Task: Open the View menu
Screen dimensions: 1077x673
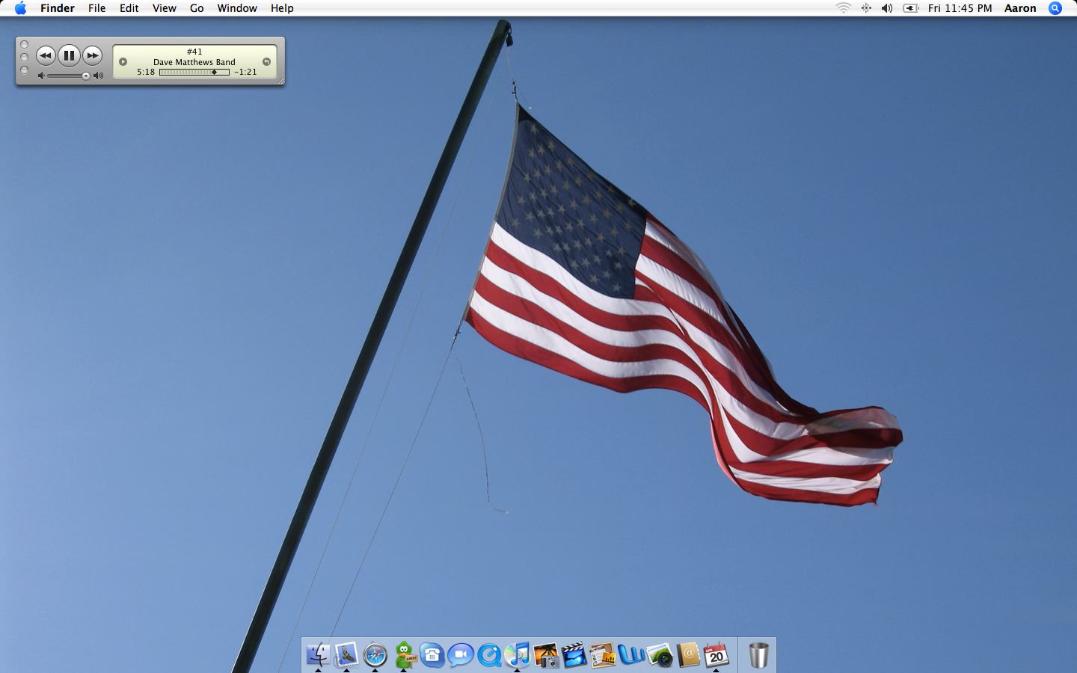Action: tap(164, 8)
